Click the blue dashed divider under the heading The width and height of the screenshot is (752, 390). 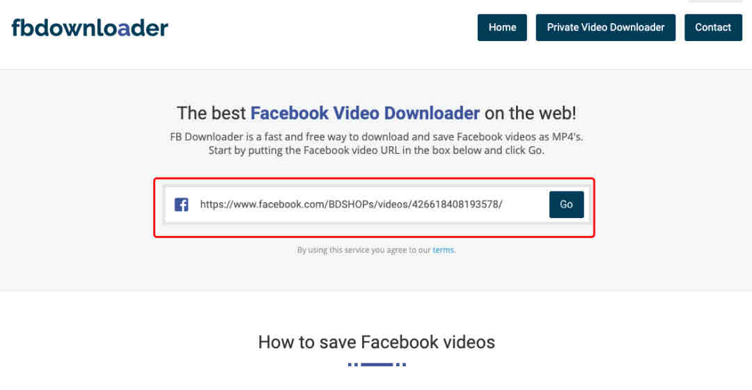[x=376, y=364]
